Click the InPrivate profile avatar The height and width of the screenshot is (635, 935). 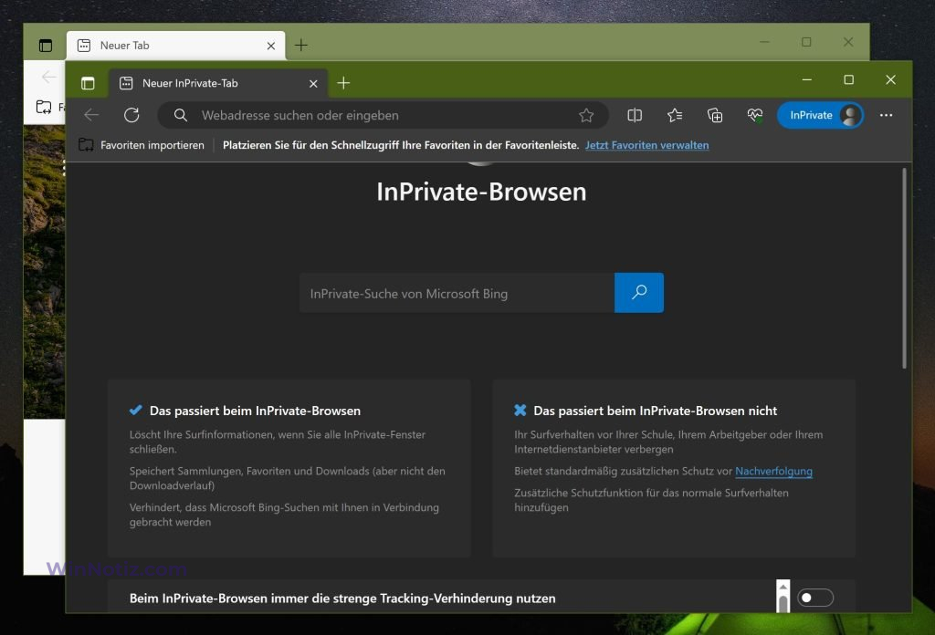pos(850,115)
